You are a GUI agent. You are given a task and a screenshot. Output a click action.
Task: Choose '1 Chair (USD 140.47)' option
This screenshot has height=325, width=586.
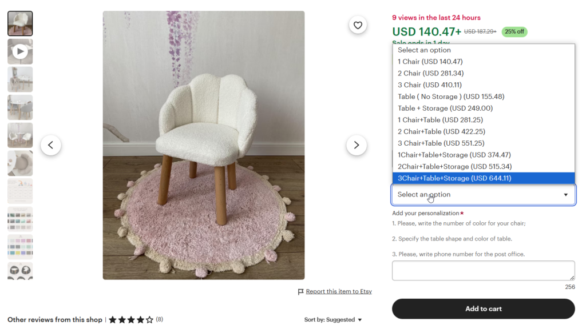click(430, 62)
